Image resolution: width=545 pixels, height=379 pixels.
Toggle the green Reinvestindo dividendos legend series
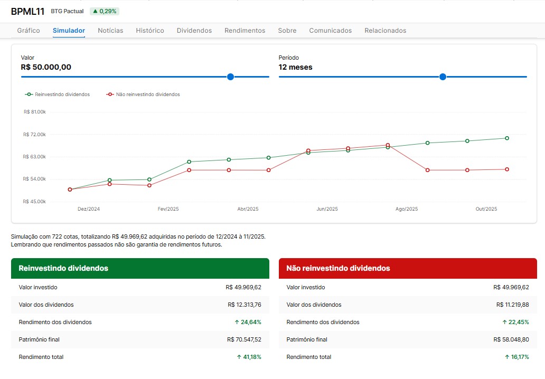(x=58, y=94)
